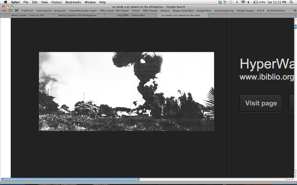This screenshot has height=185, width=297.
Task: Click the horizontal scrollbar thumb
Action: 71,179
